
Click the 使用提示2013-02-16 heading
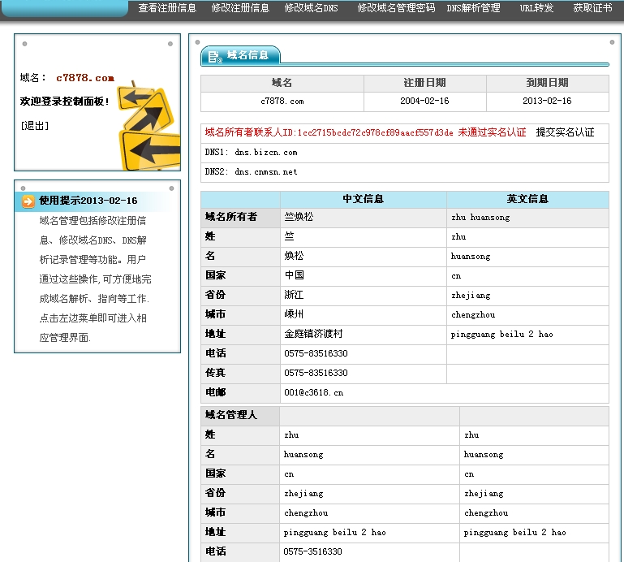[x=88, y=201]
